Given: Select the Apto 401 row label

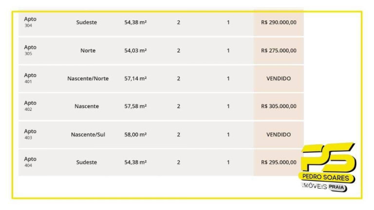Looking at the screenshot, I should coord(30,78).
